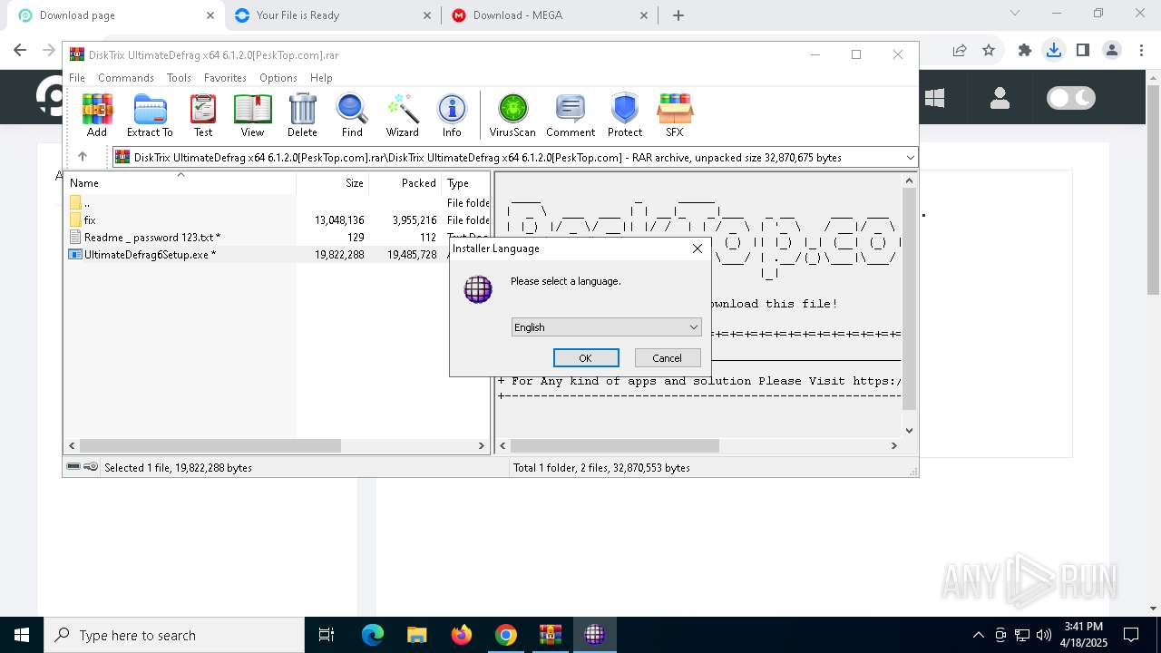Click the Info toolbar icon
This screenshot has height=653, width=1161.
452,115
